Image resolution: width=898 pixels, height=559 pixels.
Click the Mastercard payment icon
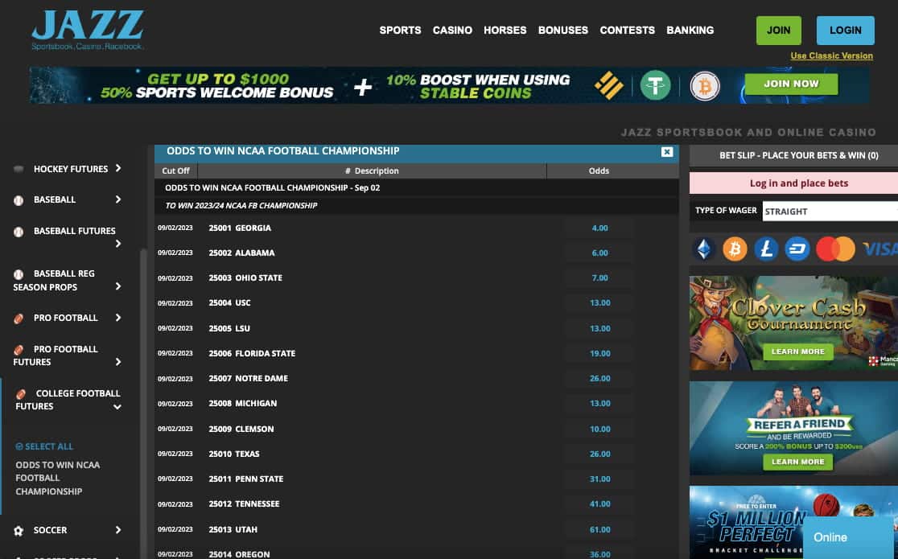click(835, 249)
